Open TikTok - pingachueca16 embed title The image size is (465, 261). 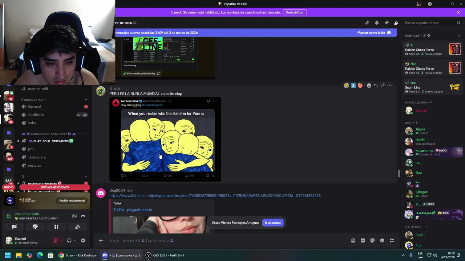[133, 210]
